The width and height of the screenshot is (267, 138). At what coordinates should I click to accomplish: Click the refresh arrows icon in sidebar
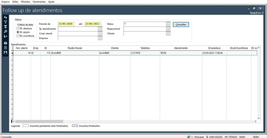coord(5,17)
